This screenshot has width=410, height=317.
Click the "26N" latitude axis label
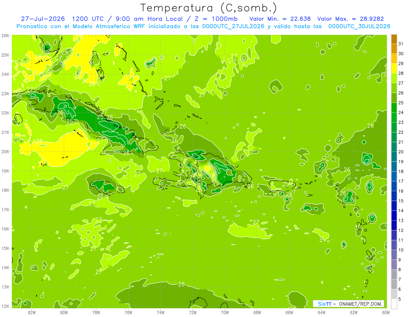click(x=5, y=36)
